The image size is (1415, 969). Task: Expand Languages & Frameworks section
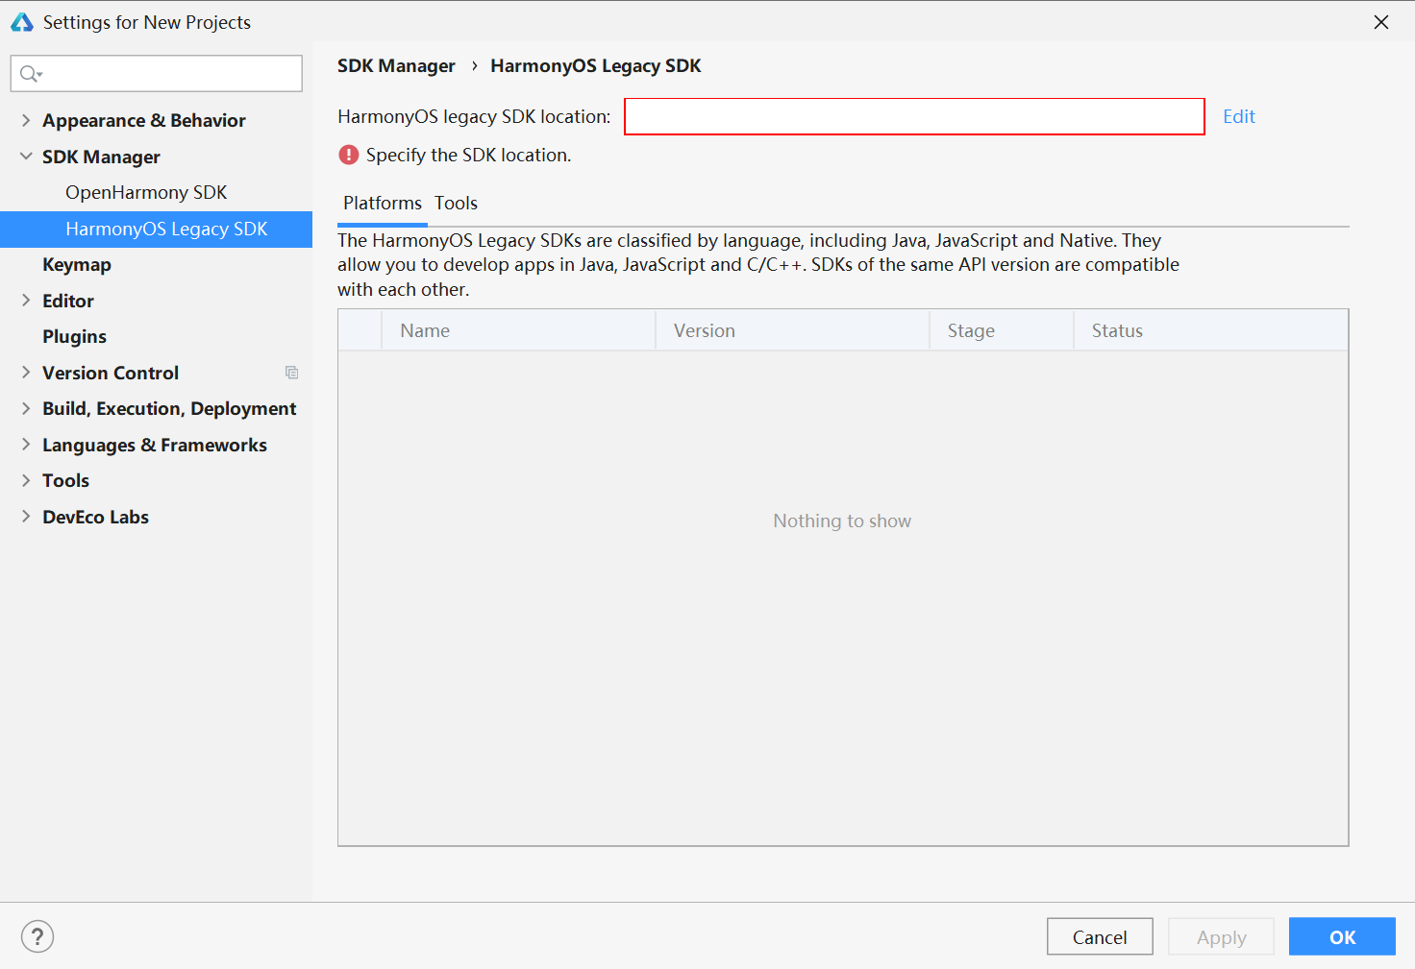26,445
